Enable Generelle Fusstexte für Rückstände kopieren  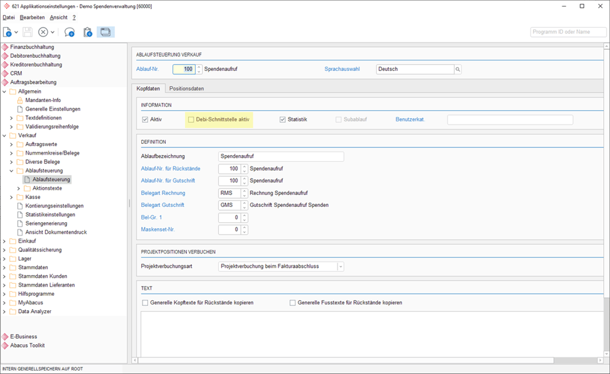(x=292, y=303)
